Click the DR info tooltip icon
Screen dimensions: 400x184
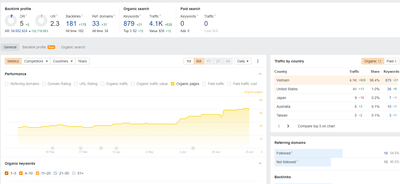26,16
